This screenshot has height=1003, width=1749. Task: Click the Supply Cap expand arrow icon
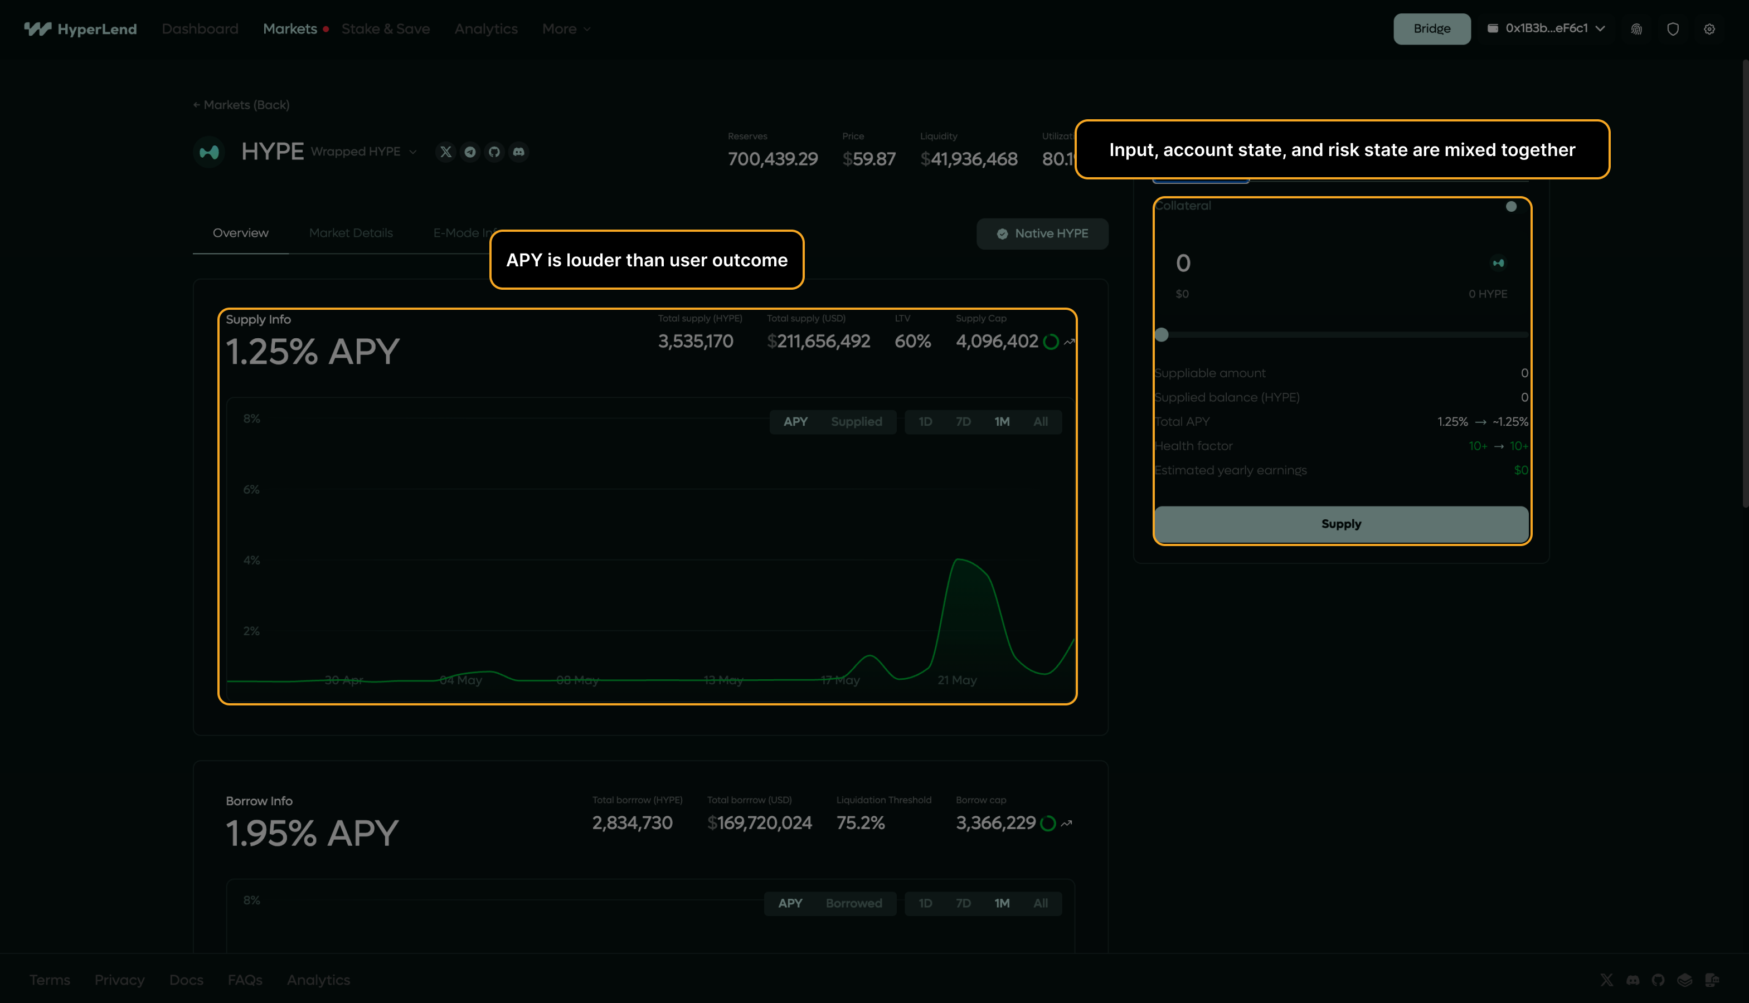point(1069,342)
